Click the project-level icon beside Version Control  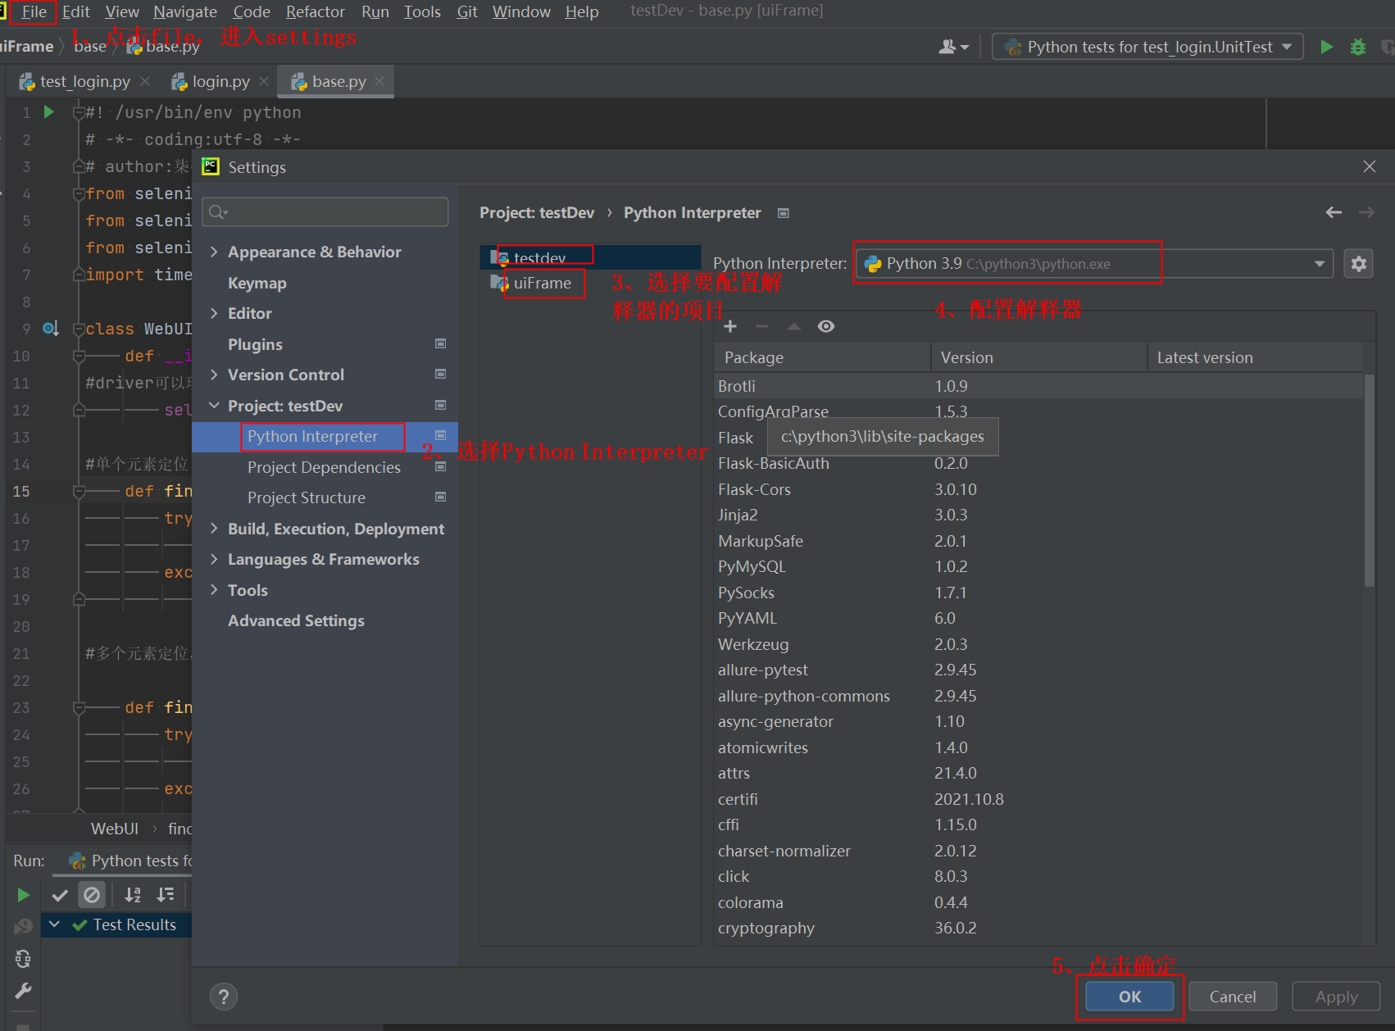coord(440,374)
